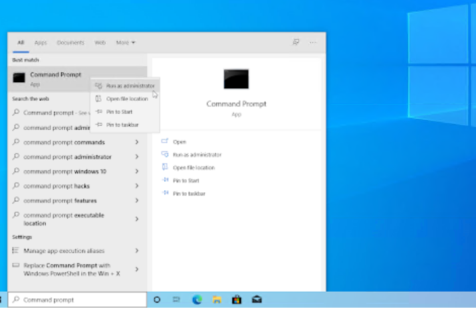Expand the Manage app execution aliases arrow
This screenshot has width=476, height=309.
point(136,251)
